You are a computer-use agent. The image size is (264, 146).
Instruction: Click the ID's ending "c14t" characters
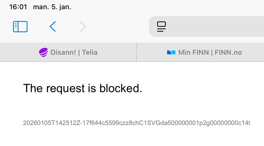[244, 123]
